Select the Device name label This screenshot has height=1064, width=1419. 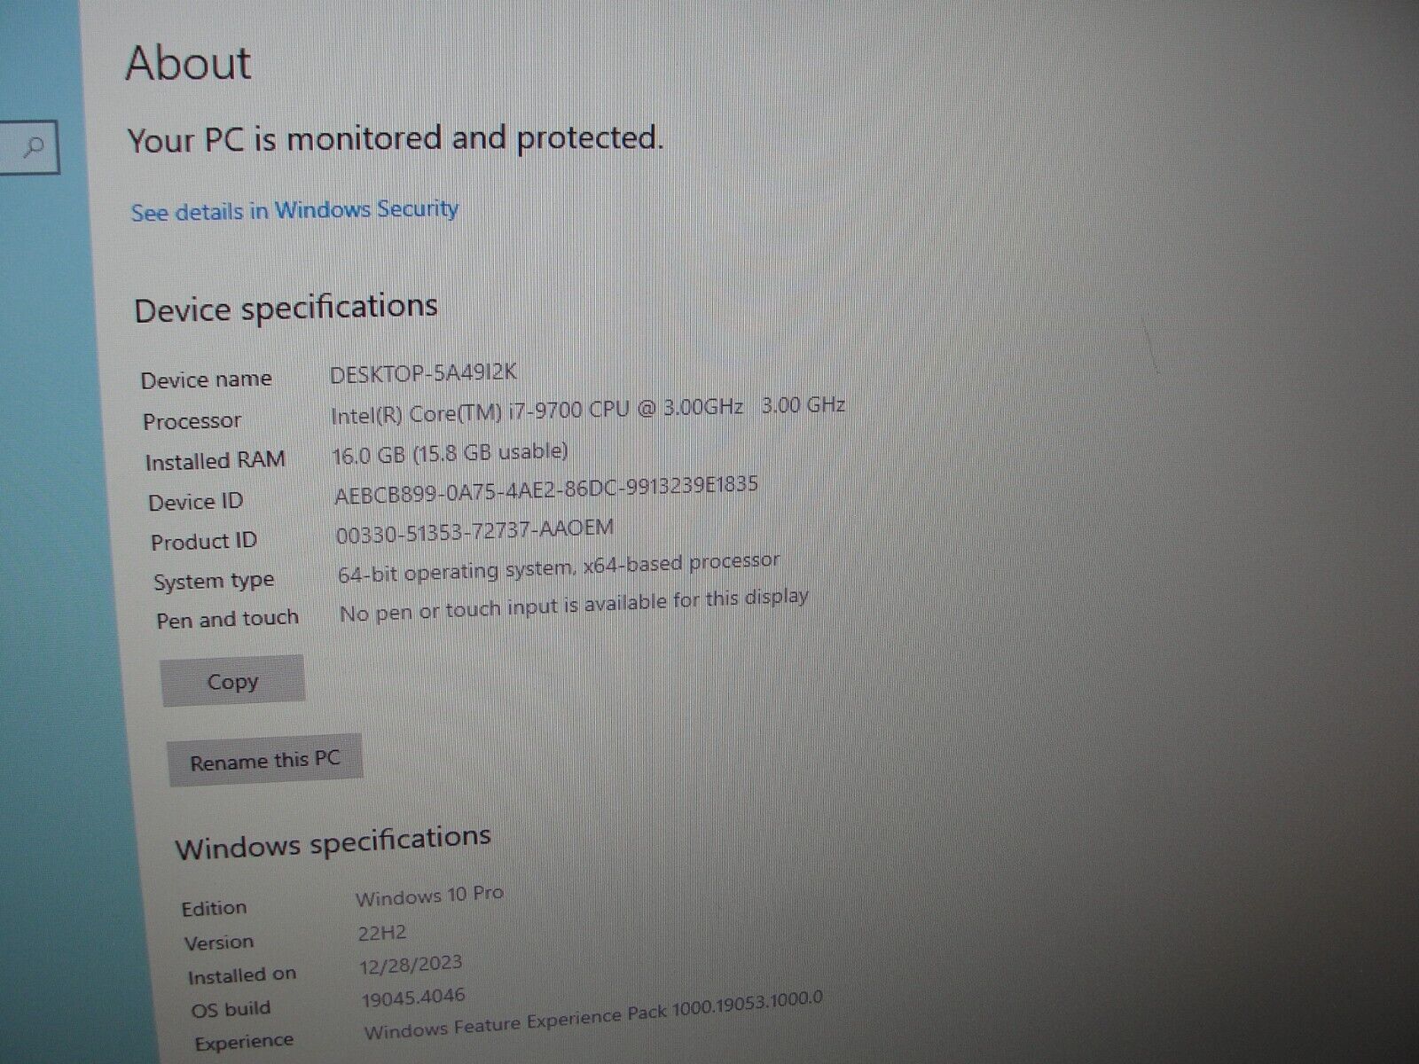[206, 379]
